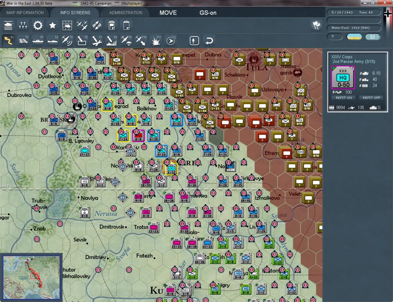The image size is (393, 302).
Task: Click the Tula city factory icon
Action: (254, 59)
